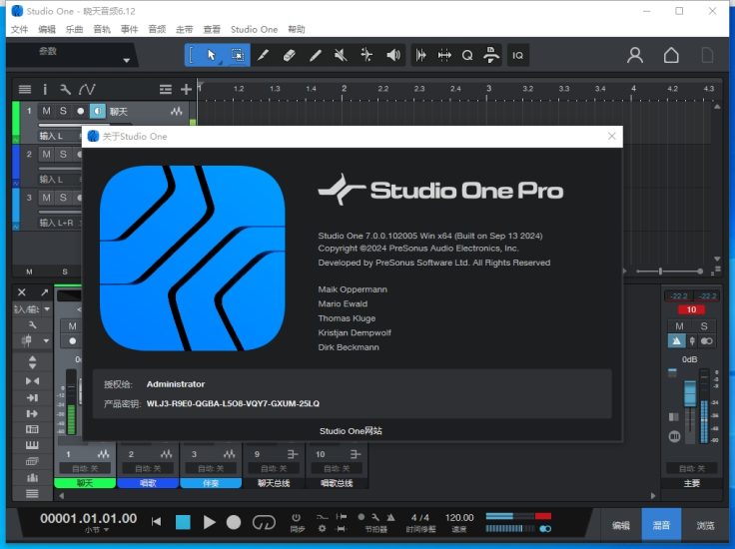Mute track 1 聊天

click(x=46, y=111)
